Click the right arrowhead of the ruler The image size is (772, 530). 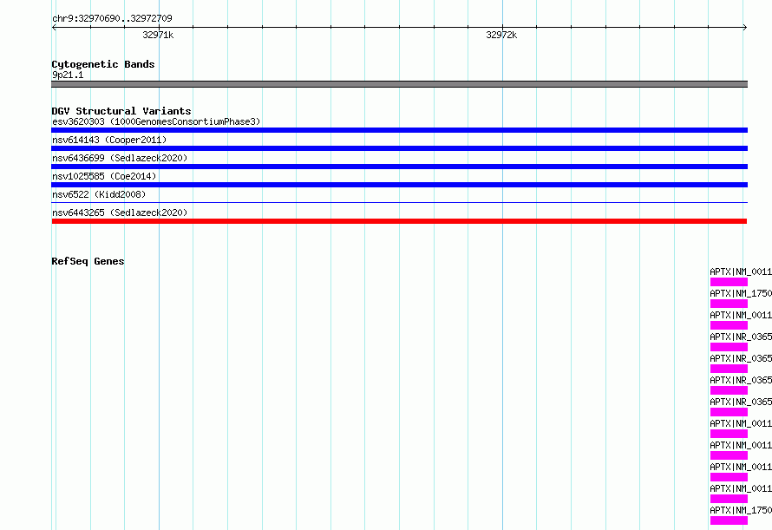point(745,27)
